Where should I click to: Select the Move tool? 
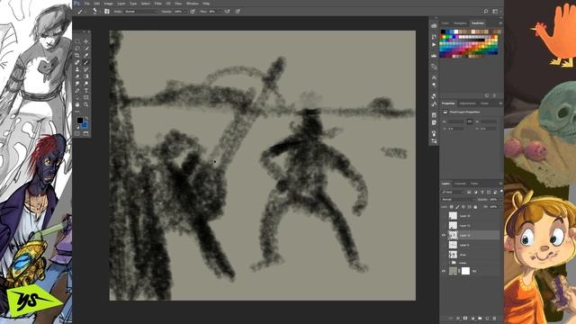pyautogui.click(x=86, y=41)
